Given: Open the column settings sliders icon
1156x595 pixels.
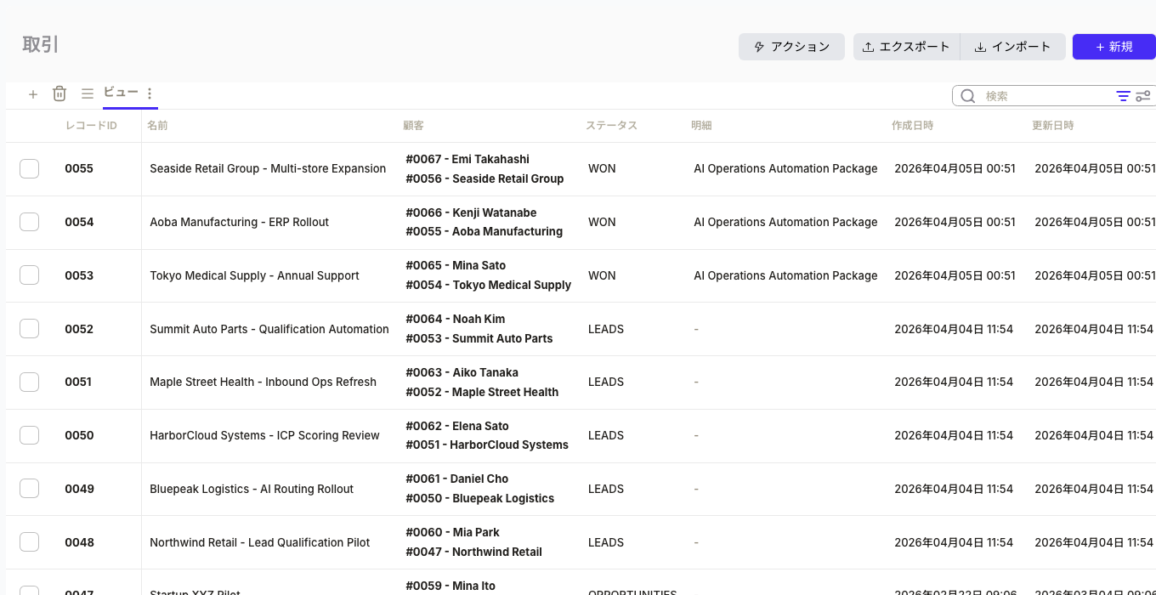Looking at the screenshot, I should coord(1143,96).
